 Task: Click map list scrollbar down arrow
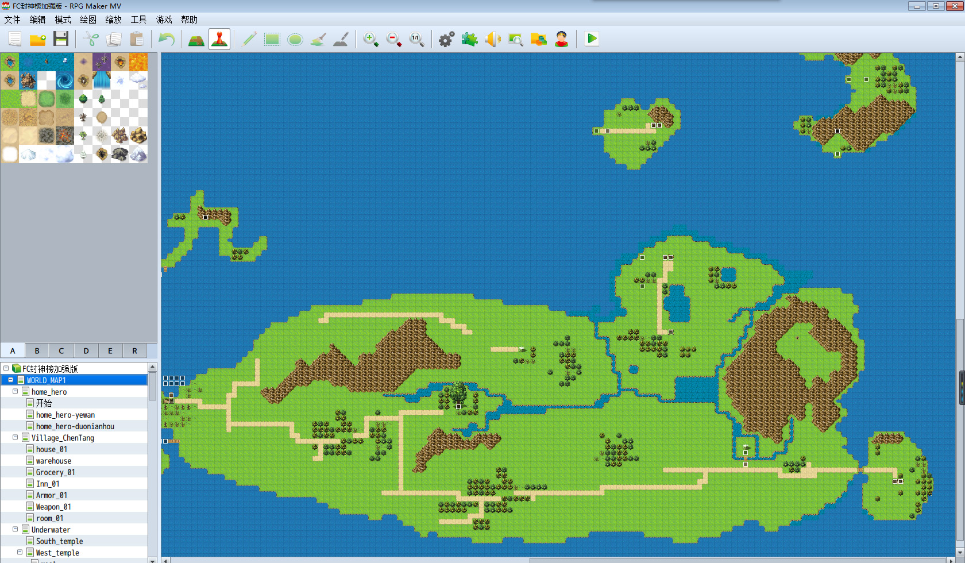(152, 560)
